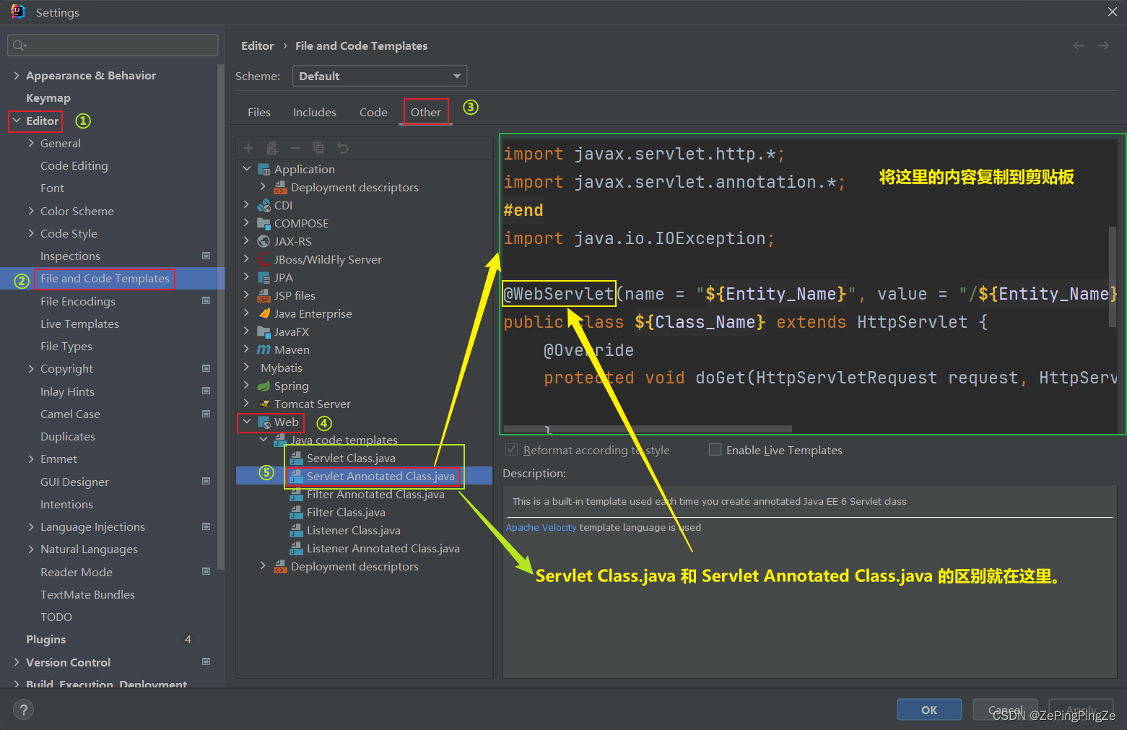The image size is (1127, 730).
Task: Switch to the Files tab
Action: pyautogui.click(x=259, y=112)
